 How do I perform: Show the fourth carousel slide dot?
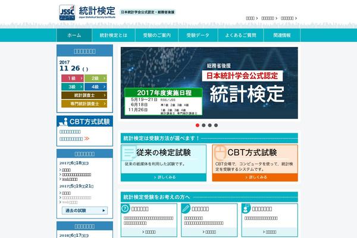pos(216,126)
